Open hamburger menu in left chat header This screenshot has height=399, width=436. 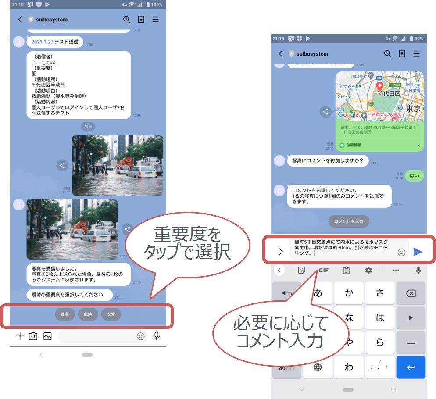click(155, 19)
